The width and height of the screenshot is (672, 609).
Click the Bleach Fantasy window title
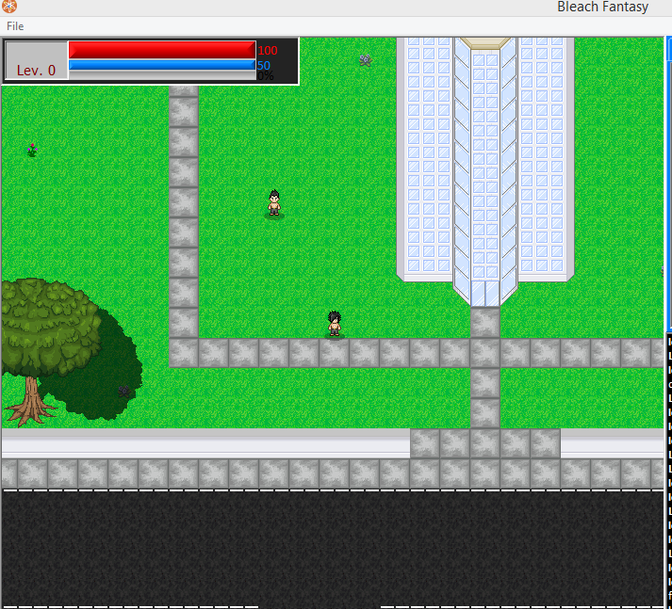[x=602, y=7]
